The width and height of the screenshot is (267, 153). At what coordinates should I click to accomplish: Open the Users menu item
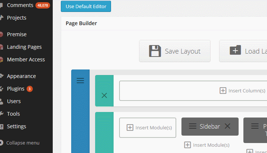14,101
